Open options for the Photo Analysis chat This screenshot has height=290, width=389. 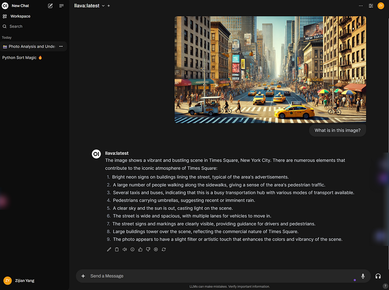[x=61, y=46]
